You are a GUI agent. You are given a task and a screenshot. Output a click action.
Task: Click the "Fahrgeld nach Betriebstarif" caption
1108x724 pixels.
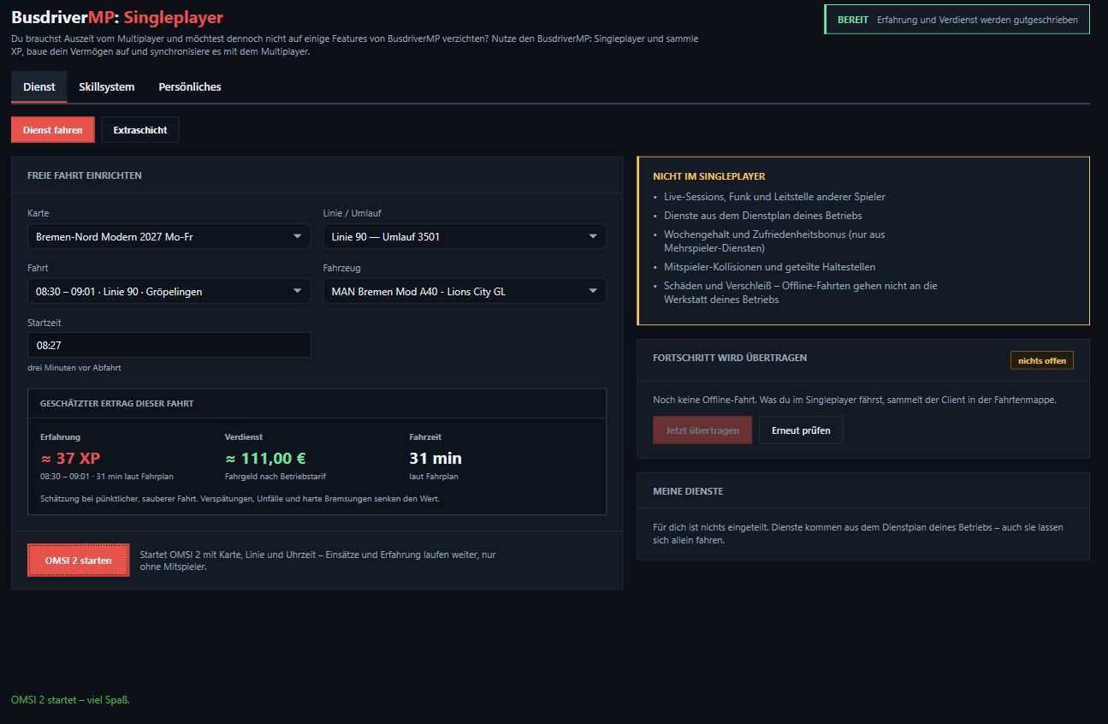(x=276, y=476)
